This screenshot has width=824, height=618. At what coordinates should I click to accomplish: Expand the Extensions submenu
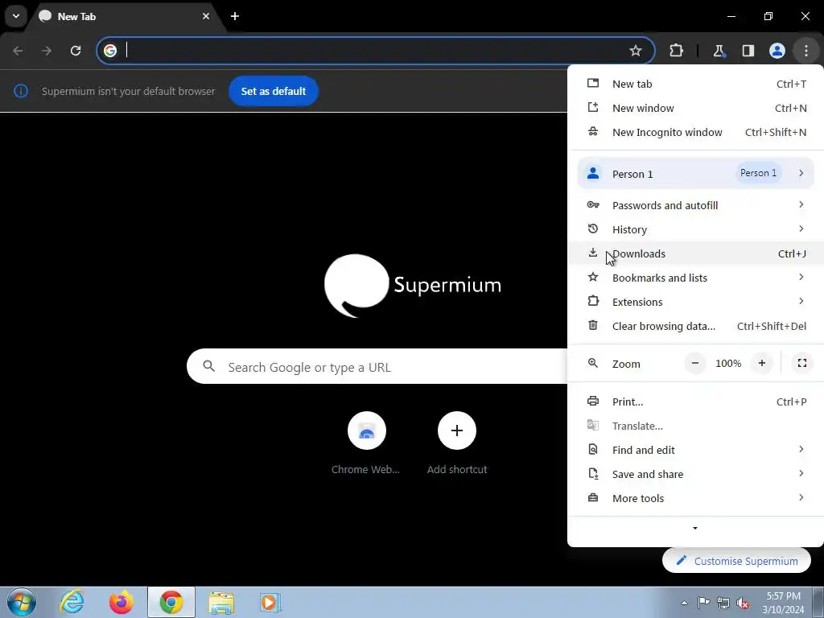point(696,303)
